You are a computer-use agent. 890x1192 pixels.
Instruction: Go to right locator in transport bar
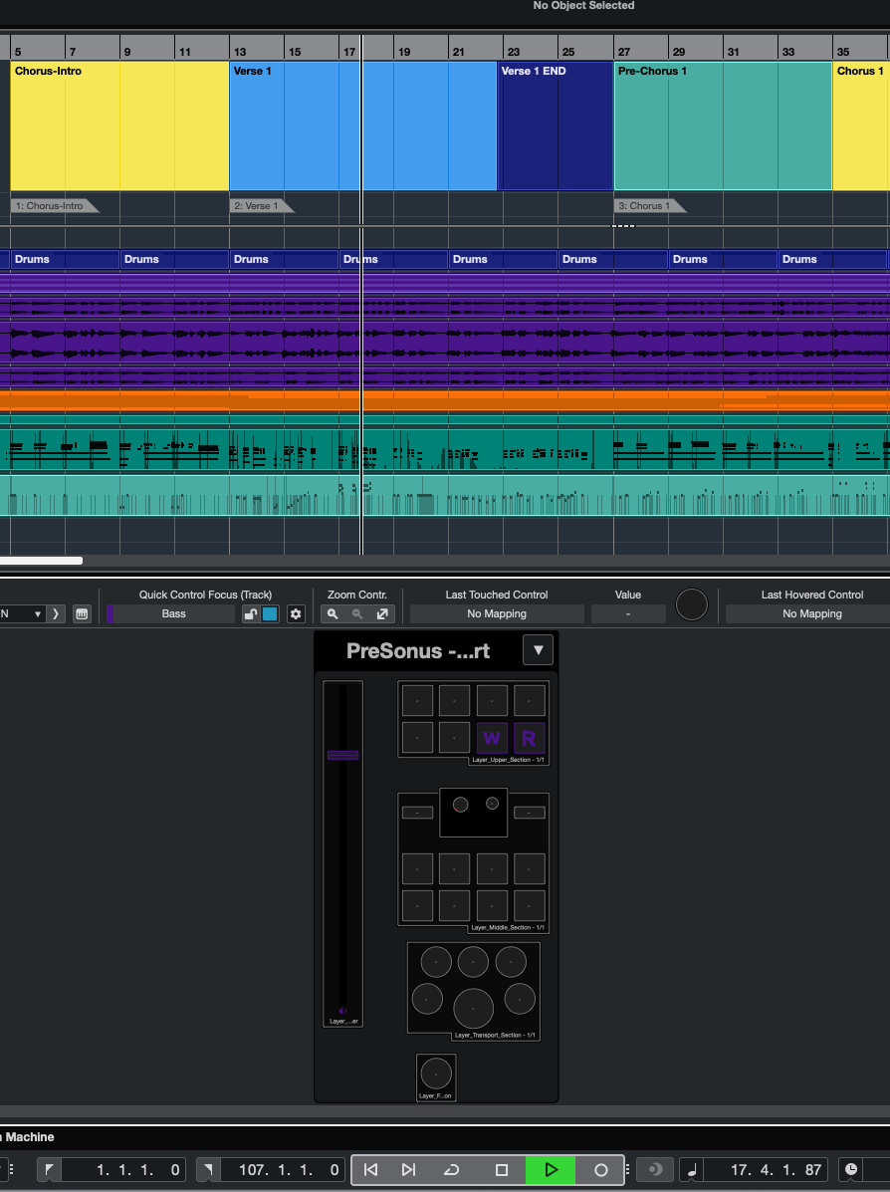point(408,1169)
